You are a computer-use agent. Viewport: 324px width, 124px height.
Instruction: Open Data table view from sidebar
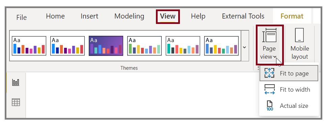[x=16, y=102]
